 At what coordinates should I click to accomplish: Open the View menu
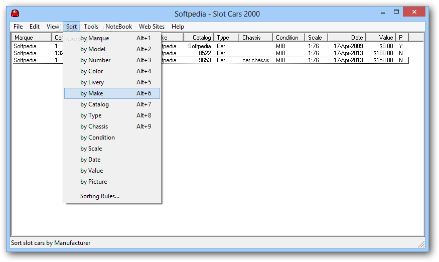53,27
